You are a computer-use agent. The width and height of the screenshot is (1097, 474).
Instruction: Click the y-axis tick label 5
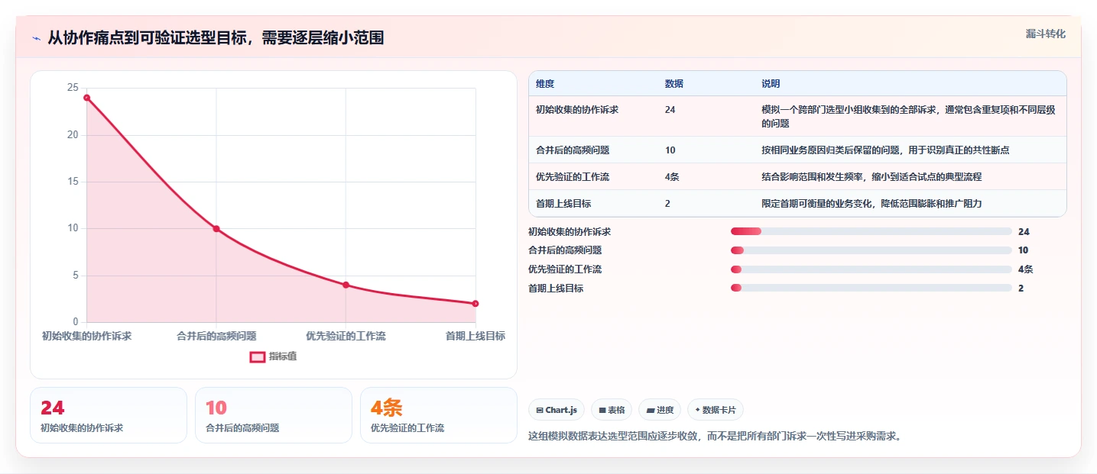coord(76,276)
